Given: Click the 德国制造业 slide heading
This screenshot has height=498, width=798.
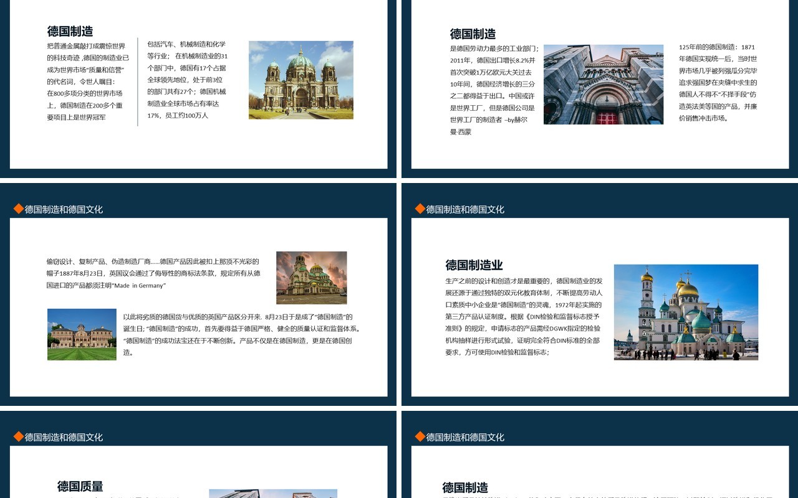Looking at the screenshot, I should 474,265.
